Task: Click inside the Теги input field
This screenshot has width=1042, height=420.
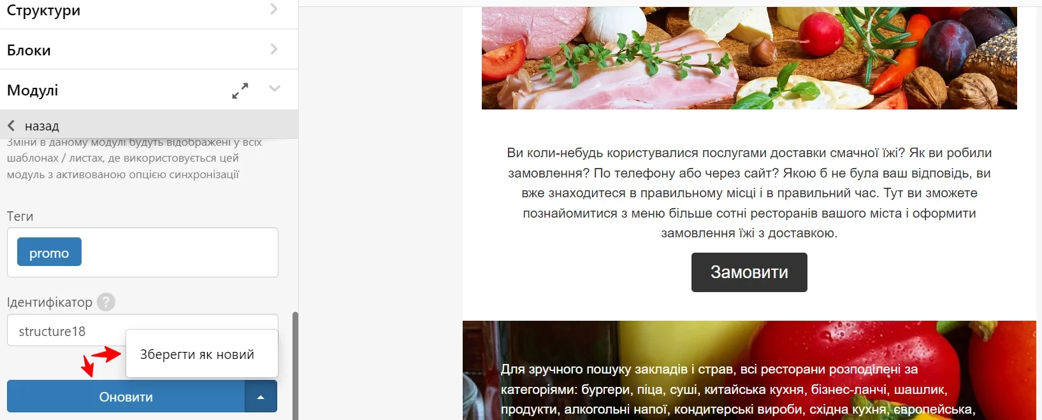Action: [178, 252]
